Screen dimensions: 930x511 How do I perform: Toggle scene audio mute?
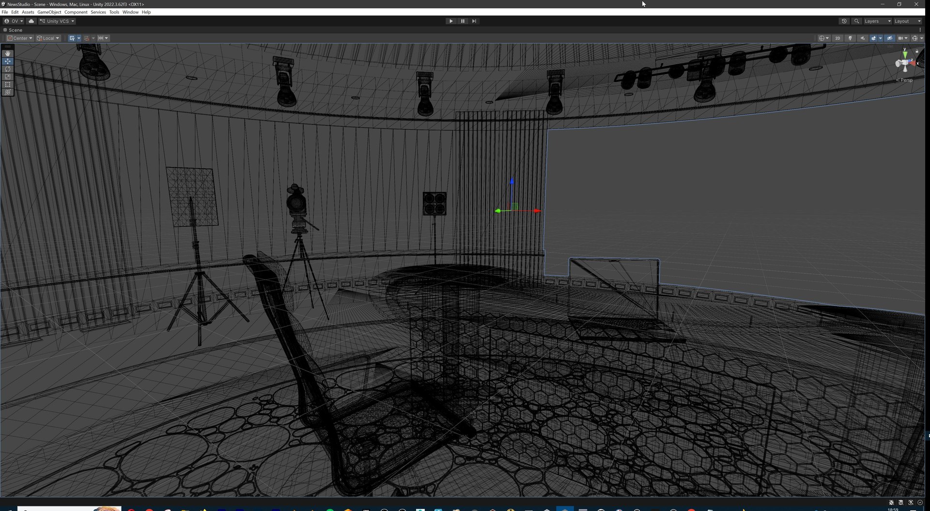(x=863, y=38)
